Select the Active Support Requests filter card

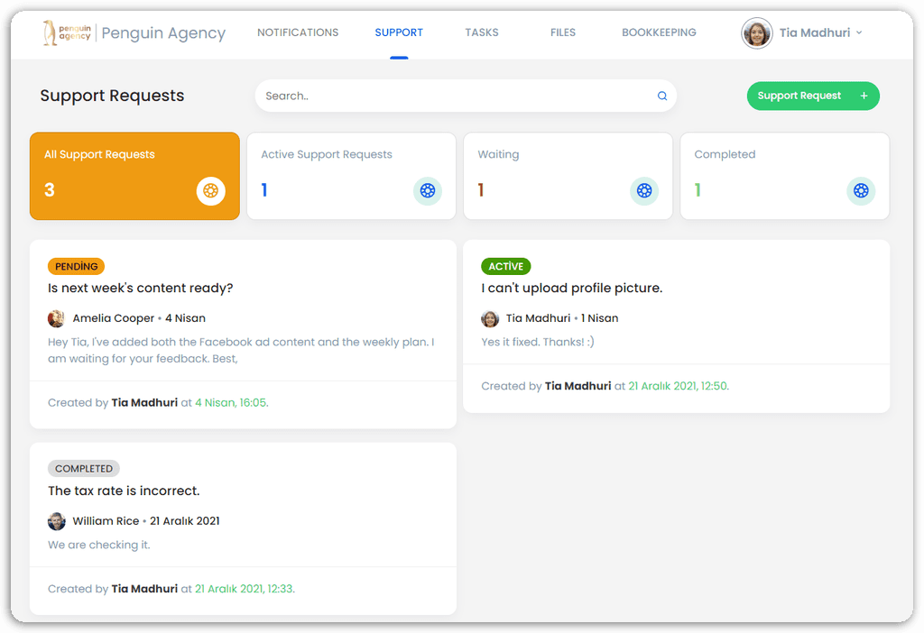click(351, 176)
